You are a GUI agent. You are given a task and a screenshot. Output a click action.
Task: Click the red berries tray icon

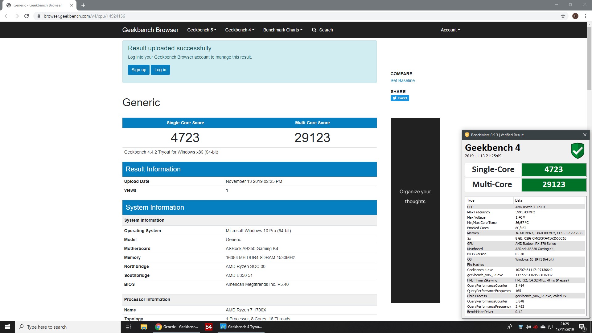536,327
